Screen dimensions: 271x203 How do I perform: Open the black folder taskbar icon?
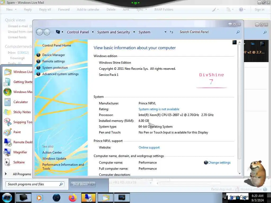(24, 198)
